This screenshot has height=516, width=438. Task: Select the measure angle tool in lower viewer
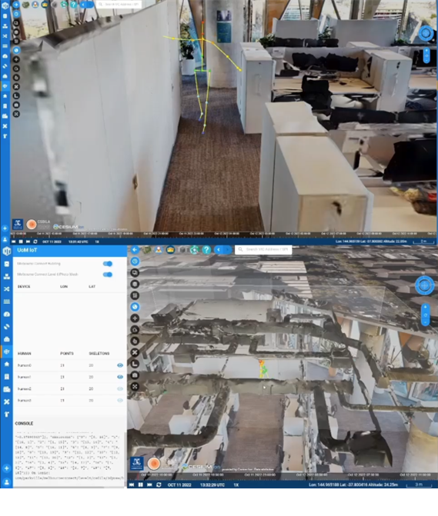(135, 364)
